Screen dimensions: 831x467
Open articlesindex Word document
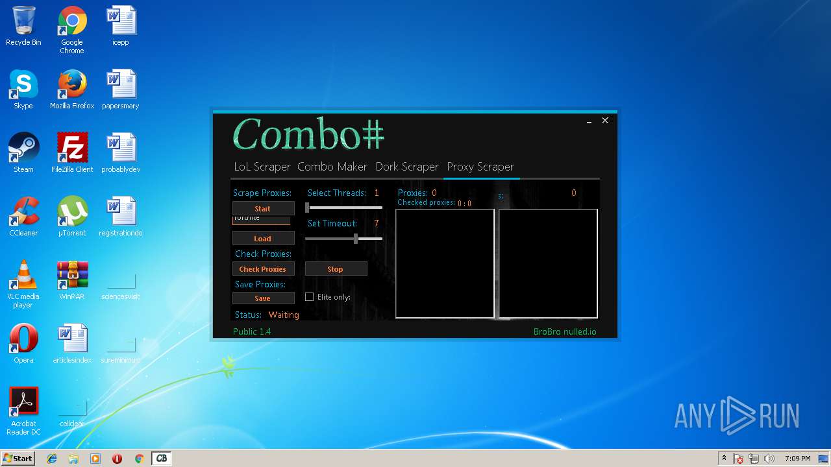tap(72, 344)
